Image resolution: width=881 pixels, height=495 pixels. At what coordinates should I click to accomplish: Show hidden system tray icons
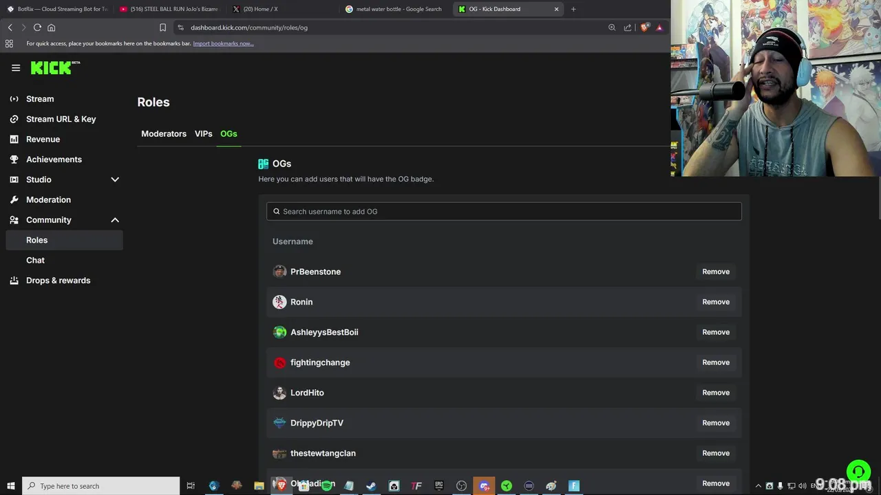pyautogui.click(x=758, y=486)
